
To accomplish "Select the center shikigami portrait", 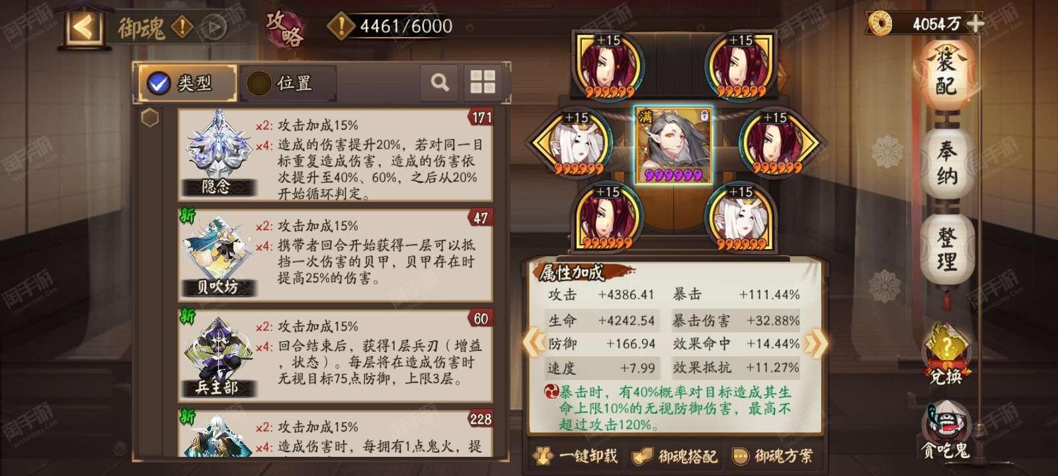I will [674, 145].
